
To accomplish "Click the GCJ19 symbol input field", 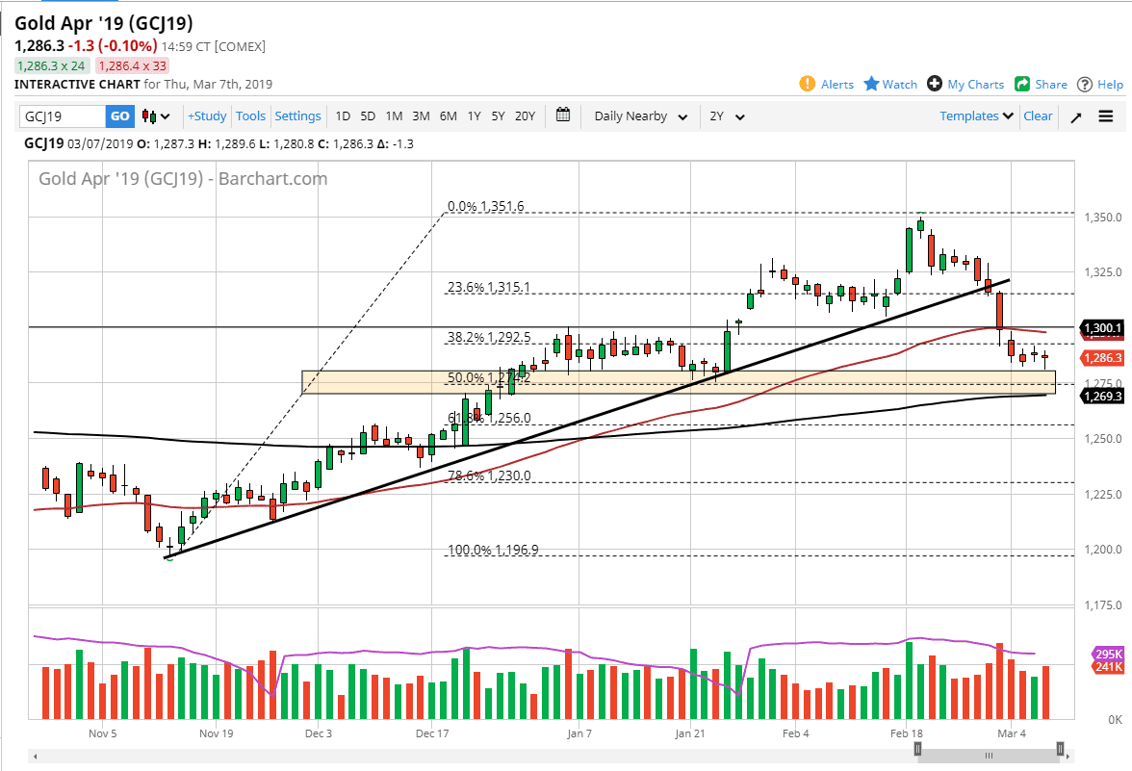I will [63, 116].
